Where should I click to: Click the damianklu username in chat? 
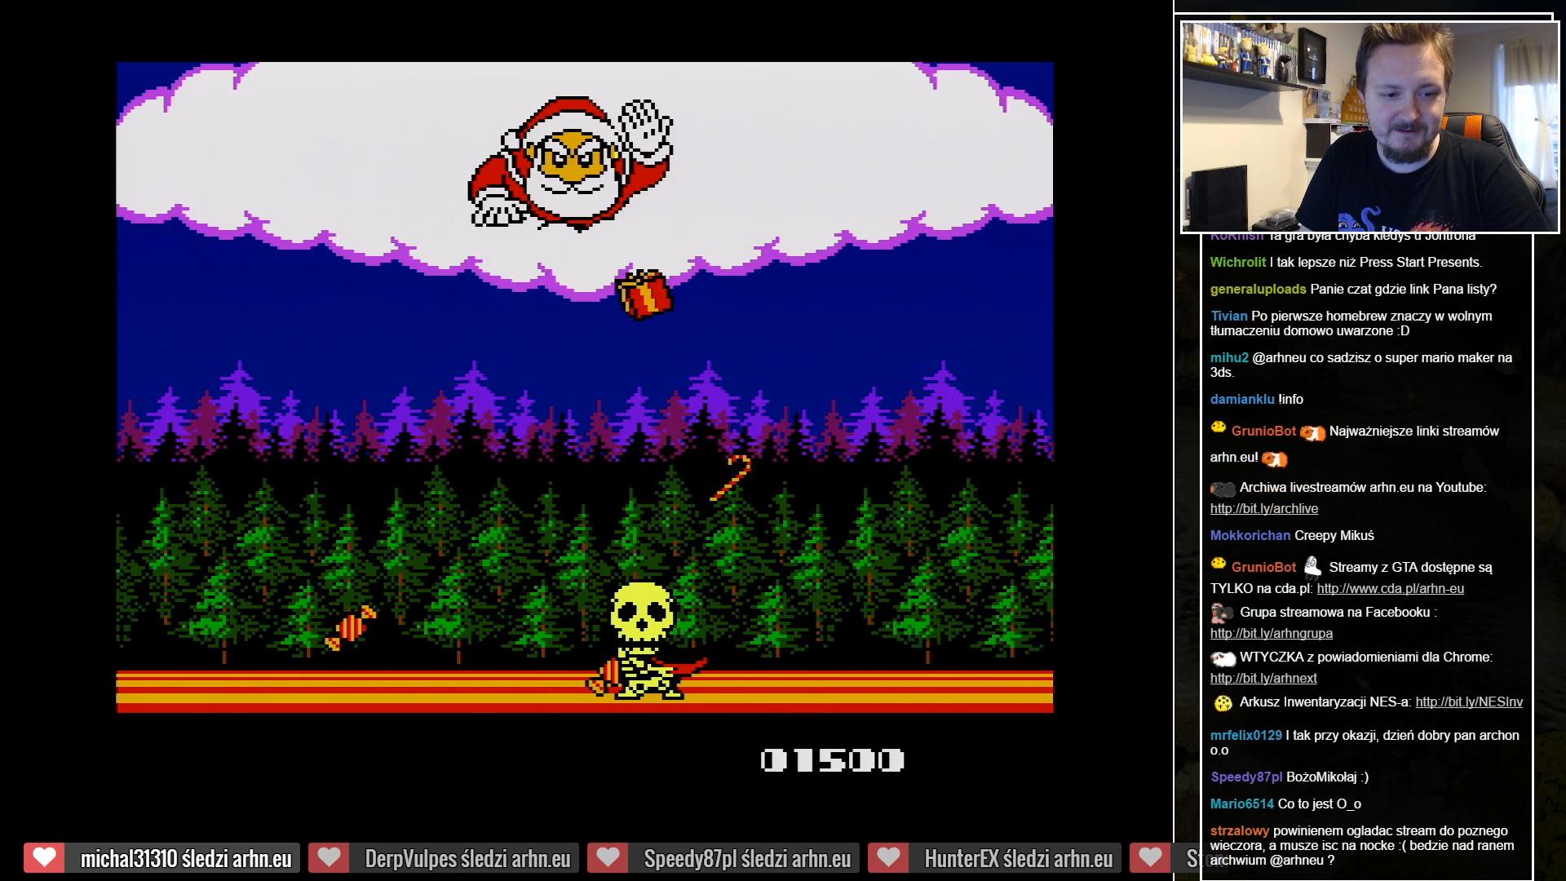(x=1242, y=399)
